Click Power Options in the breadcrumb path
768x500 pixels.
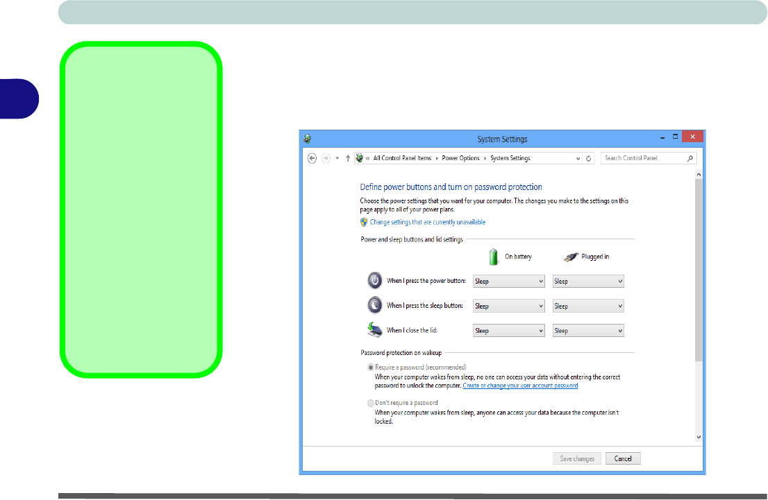point(460,158)
